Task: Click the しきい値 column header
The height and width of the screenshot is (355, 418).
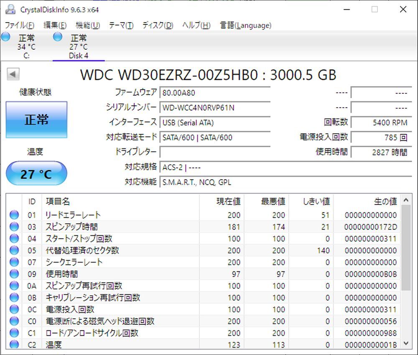Action: [311, 202]
